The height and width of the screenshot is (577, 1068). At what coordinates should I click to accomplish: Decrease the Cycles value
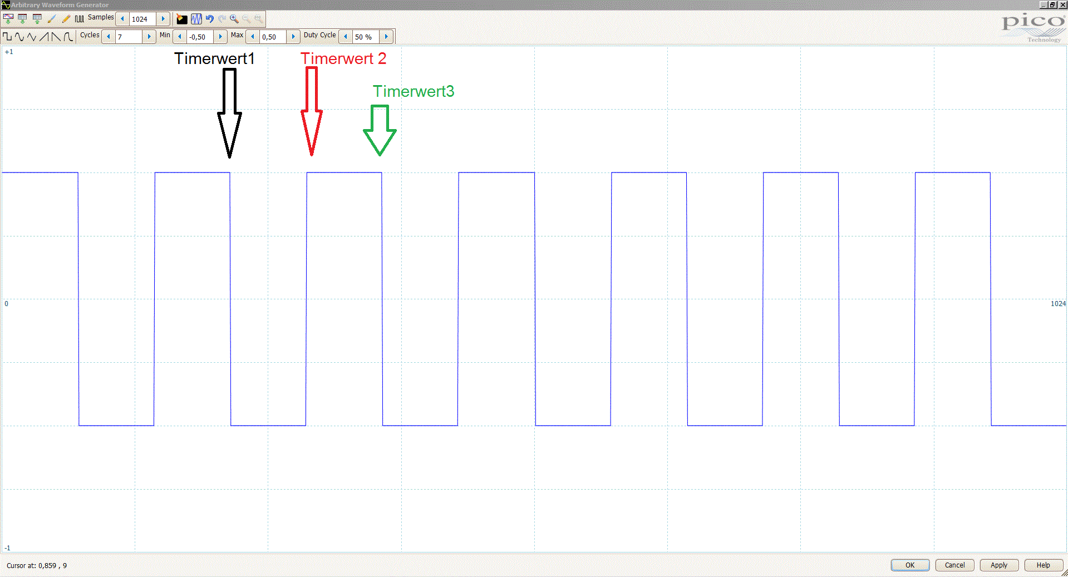[x=109, y=37]
